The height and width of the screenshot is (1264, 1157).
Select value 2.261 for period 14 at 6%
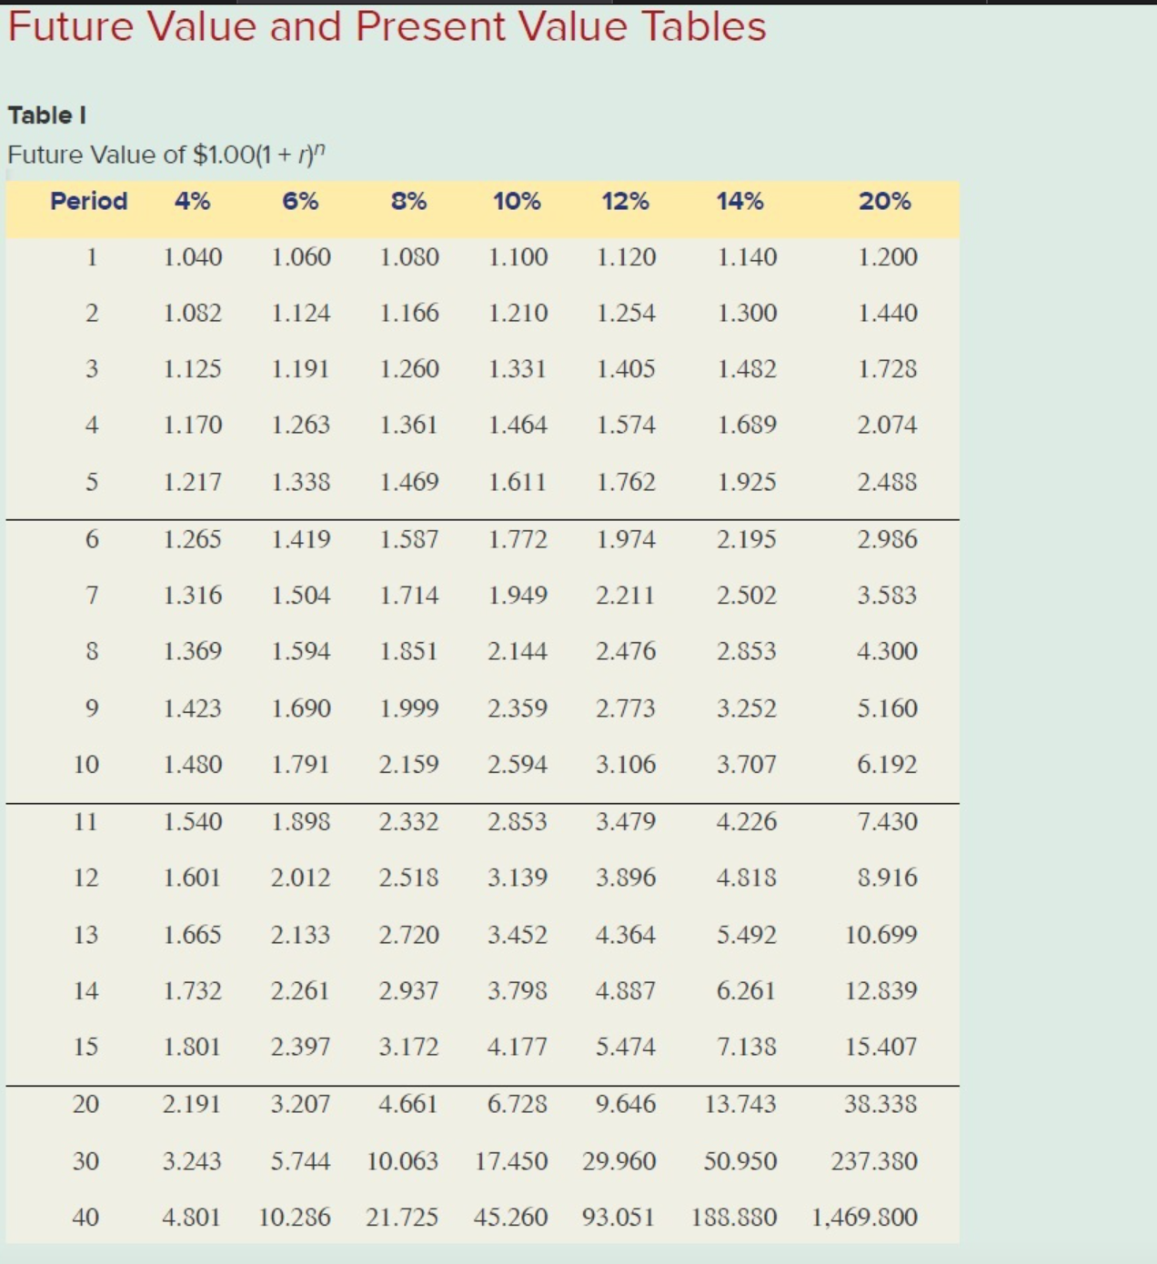[x=300, y=990]
